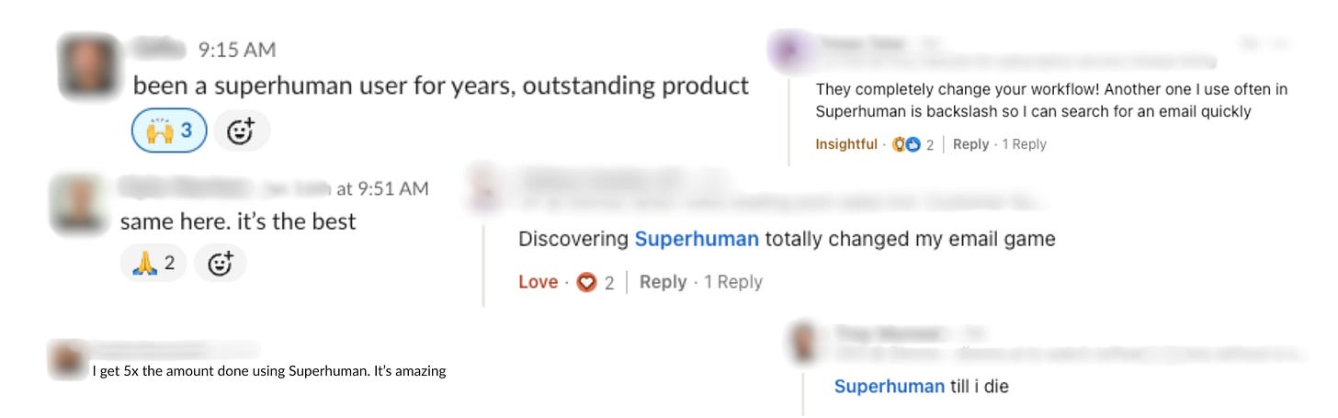Screen dimensions: 1338x418
Task: Open avatar of the "outstanding product" author
Action: 88,66
